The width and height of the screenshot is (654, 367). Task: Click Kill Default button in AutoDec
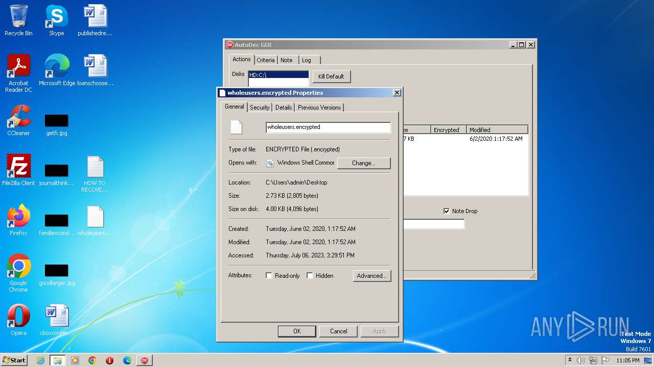[331, 76]
